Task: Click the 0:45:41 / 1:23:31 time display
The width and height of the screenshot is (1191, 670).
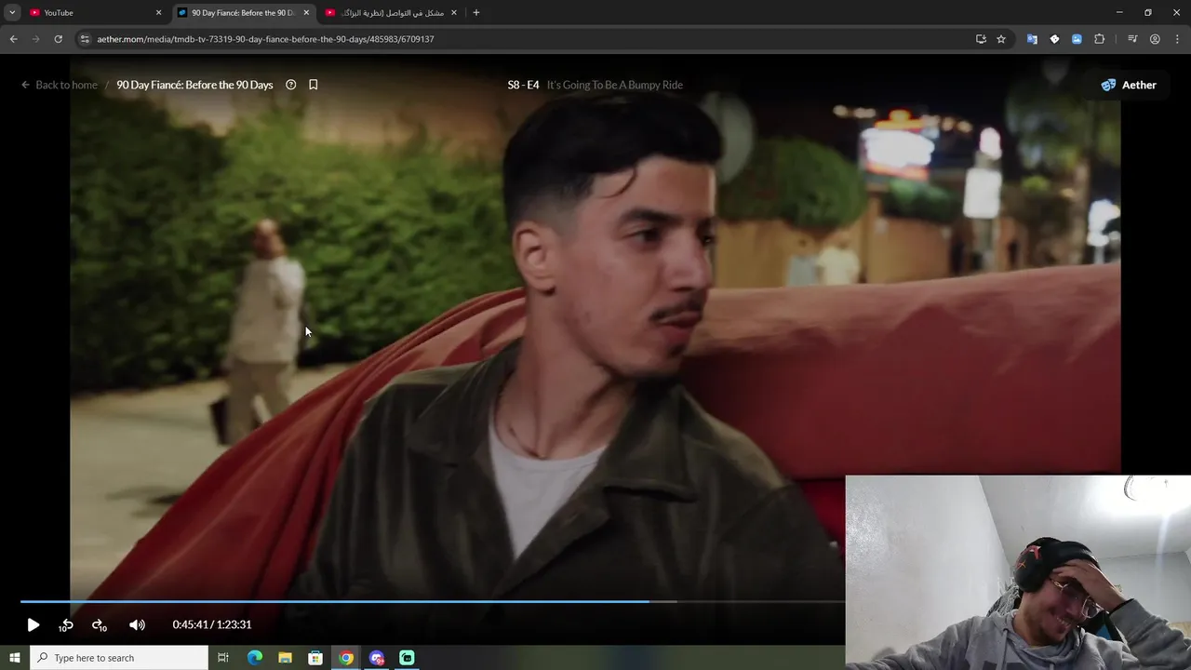Action: point(212,625)
